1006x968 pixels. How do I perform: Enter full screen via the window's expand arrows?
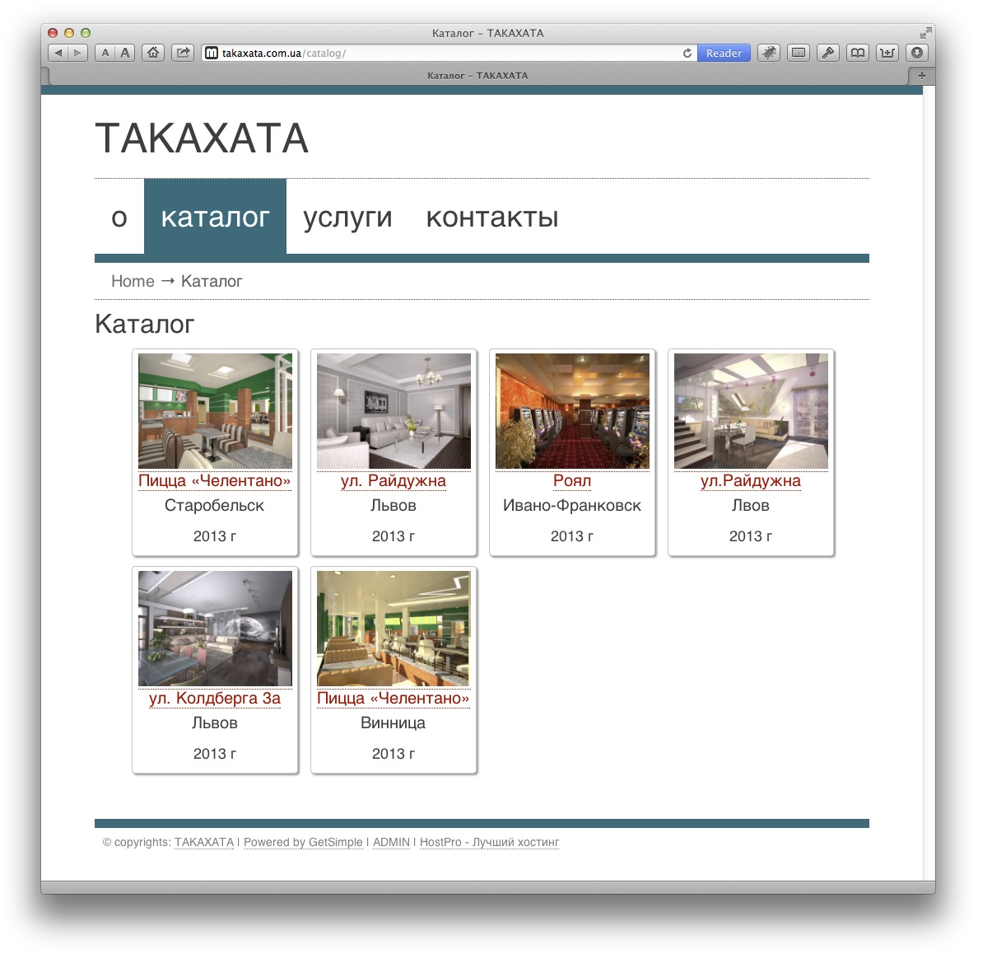(925, 33)
